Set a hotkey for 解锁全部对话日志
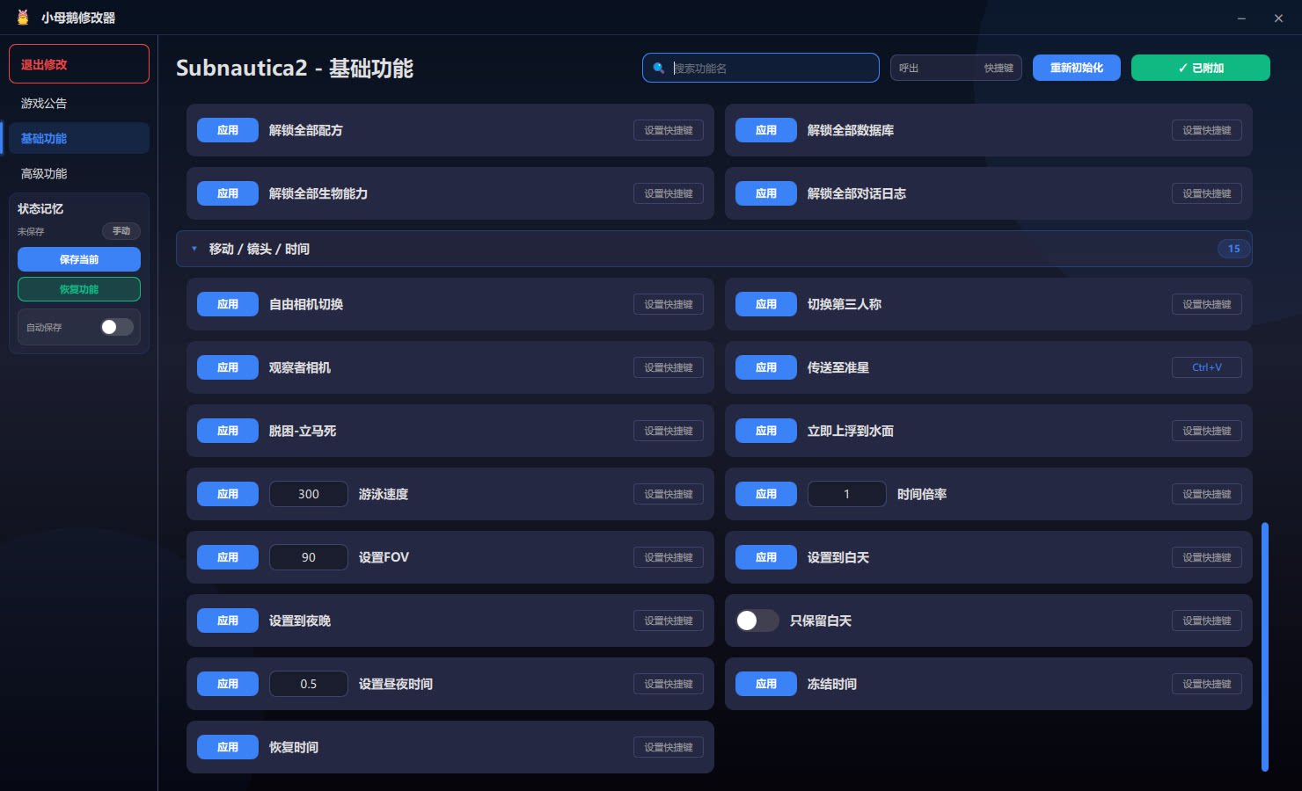 click(x=1207, y=193)
